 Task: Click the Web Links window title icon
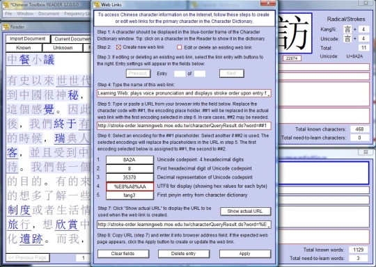click(x=96, y=5)
